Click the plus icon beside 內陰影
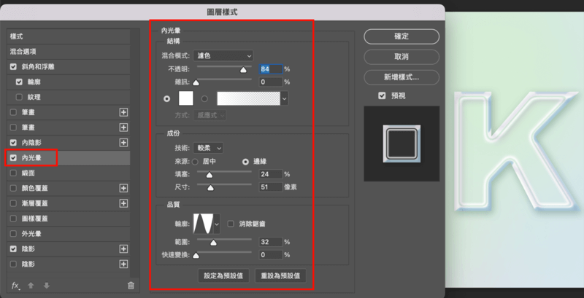This screenshot has width=584, height=298. (123, 142)
